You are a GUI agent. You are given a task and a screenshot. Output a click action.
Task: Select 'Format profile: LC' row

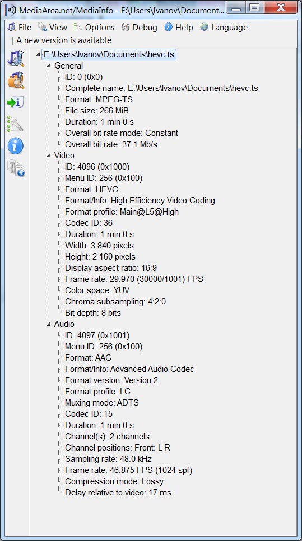(97, 391)
